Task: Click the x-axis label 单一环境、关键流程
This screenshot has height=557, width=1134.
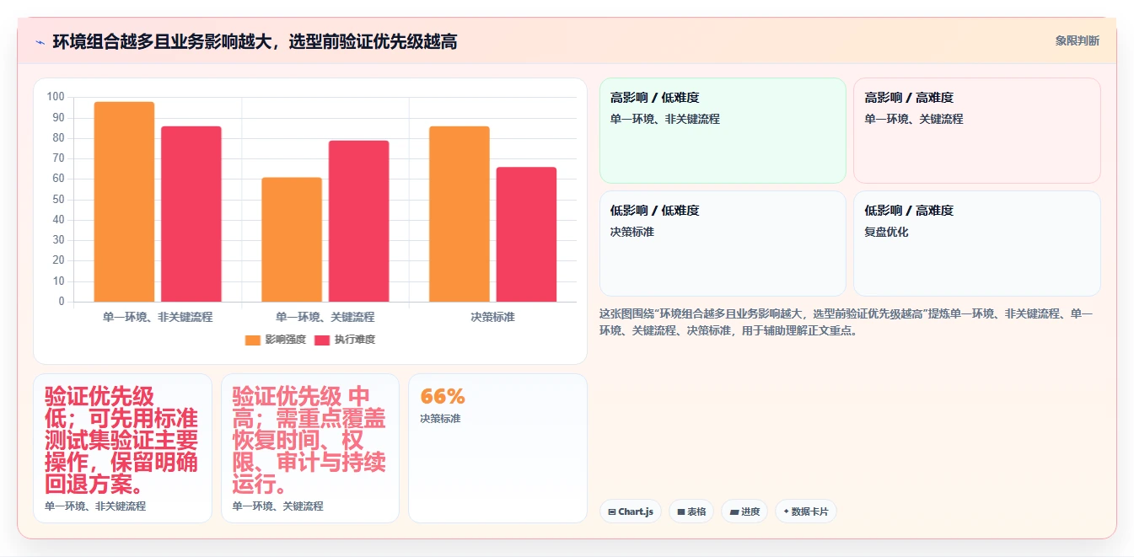Action: coord(325,317)
